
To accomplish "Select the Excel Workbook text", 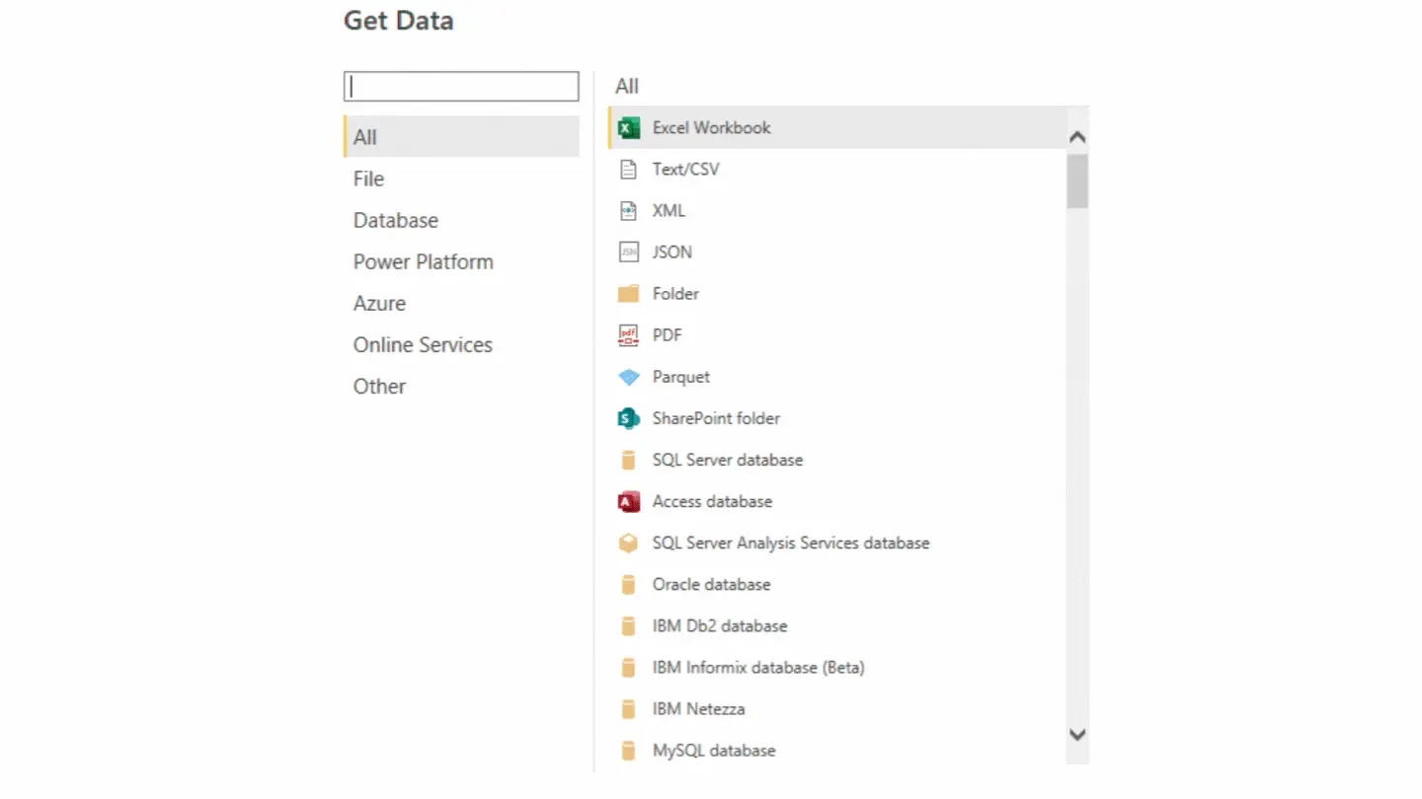I will (711, 127).
